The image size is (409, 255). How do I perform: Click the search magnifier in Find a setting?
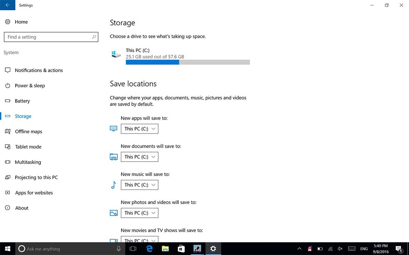click(x=94, y=37)
